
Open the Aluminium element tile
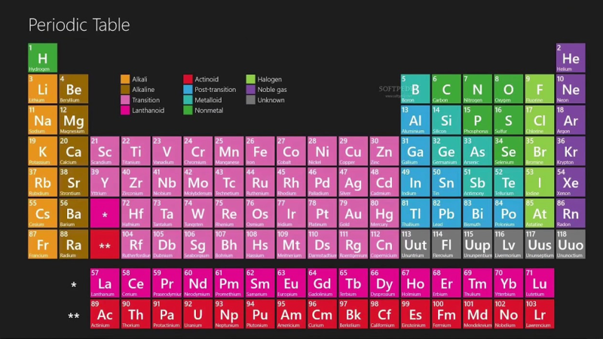415,120
